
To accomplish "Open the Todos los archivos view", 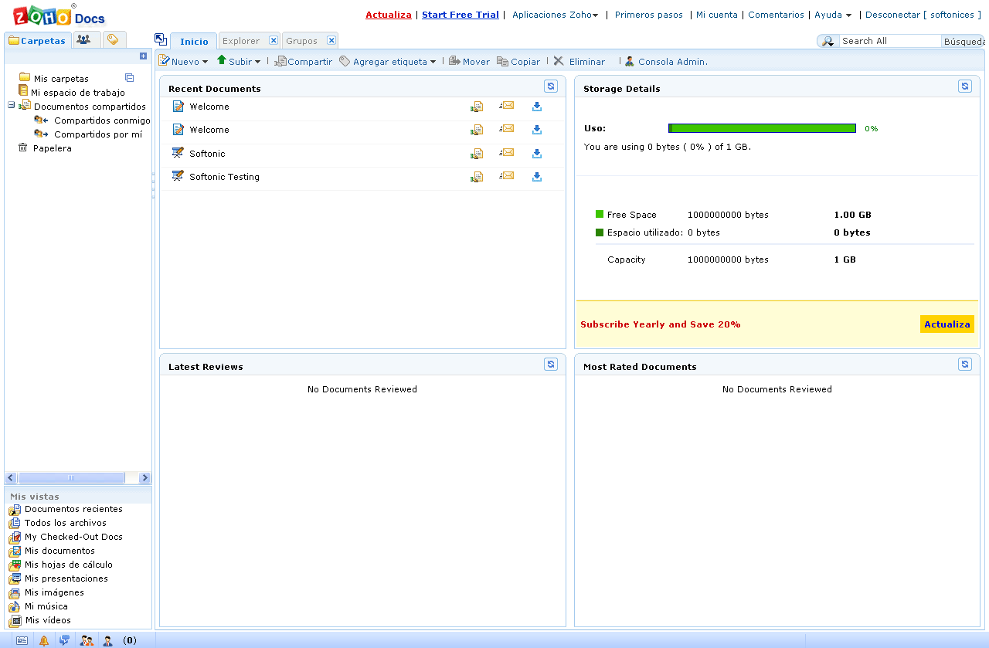I will tap(66, 523).
